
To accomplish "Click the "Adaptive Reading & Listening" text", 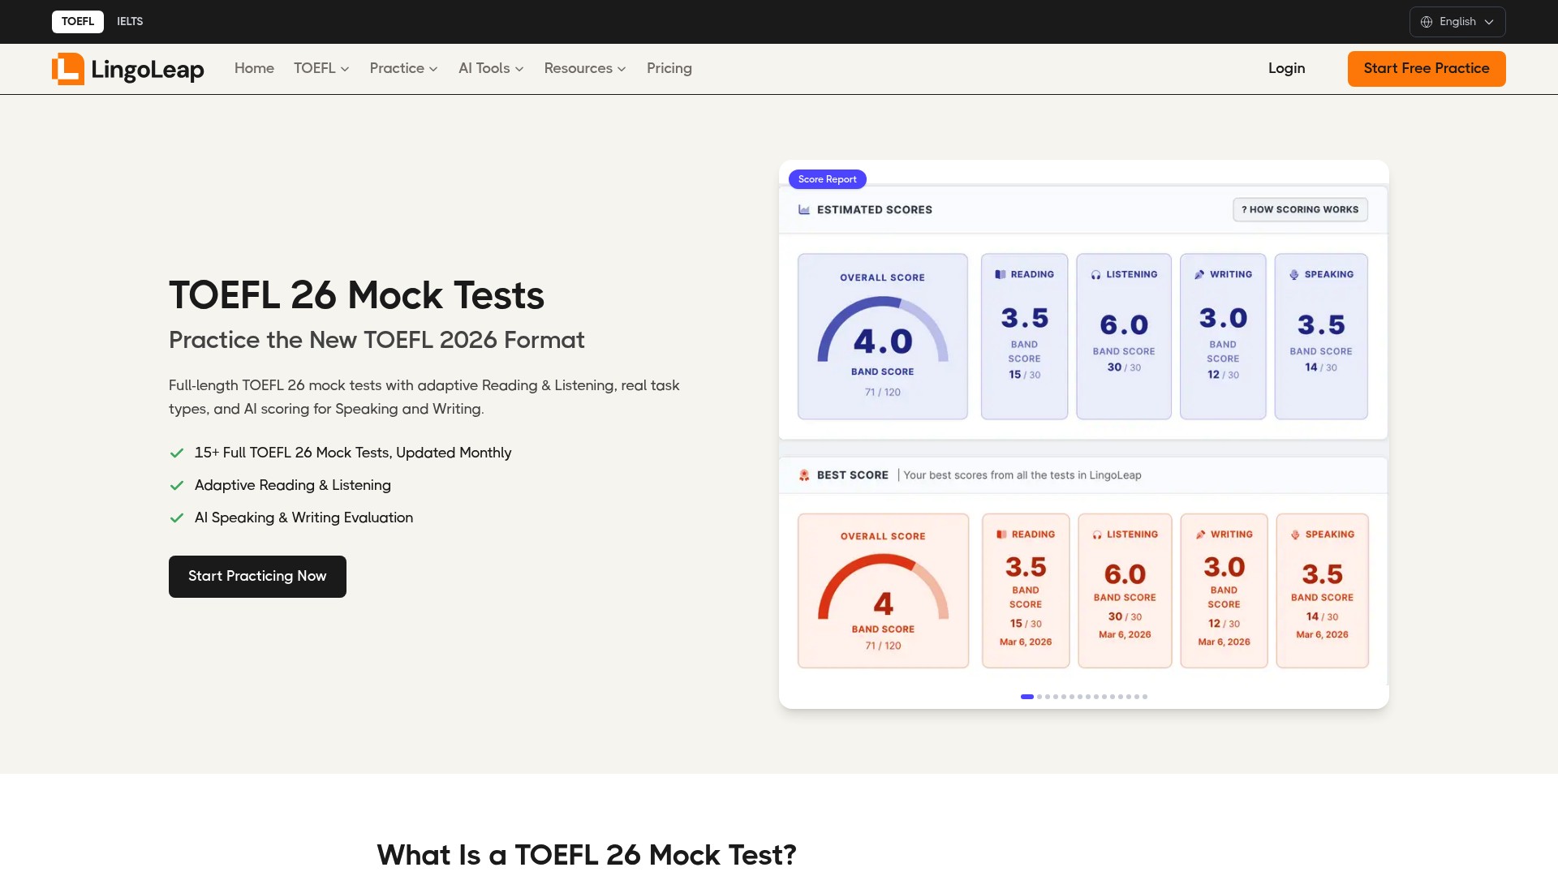I will click(293, 485).
